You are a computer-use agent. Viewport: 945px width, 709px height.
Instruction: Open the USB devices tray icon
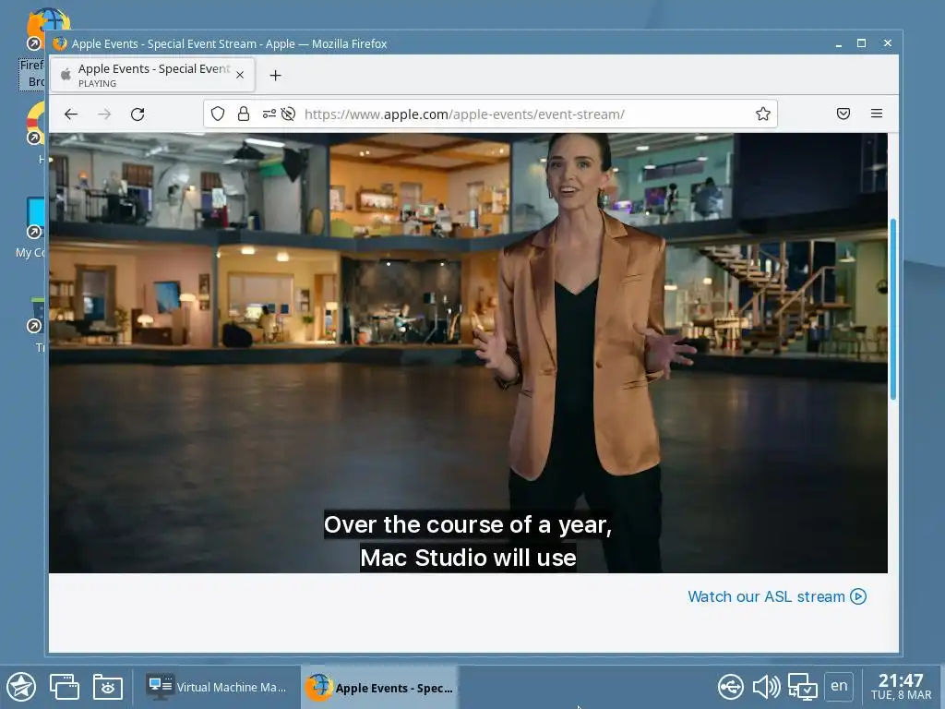[731, 687]
